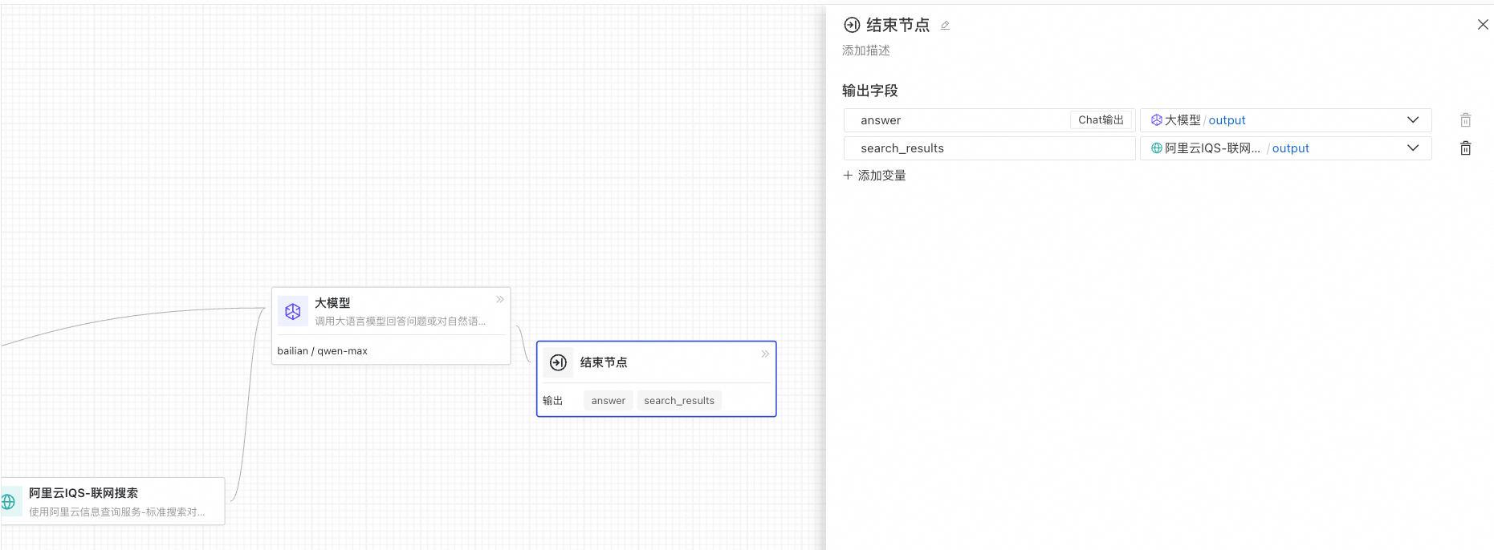
Task: Click 添加描述 to add a description
Action: coord(865,51)
